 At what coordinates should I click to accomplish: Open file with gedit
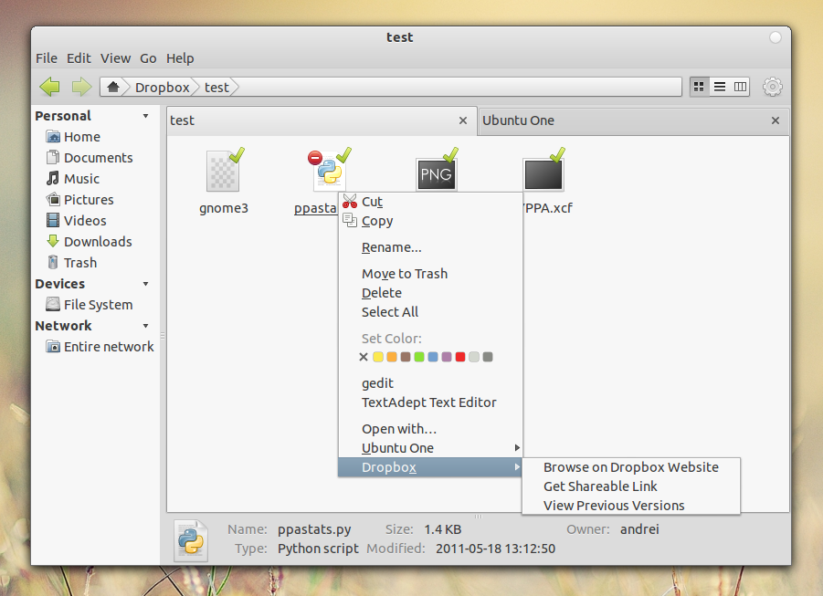click(x=430, y=383)
